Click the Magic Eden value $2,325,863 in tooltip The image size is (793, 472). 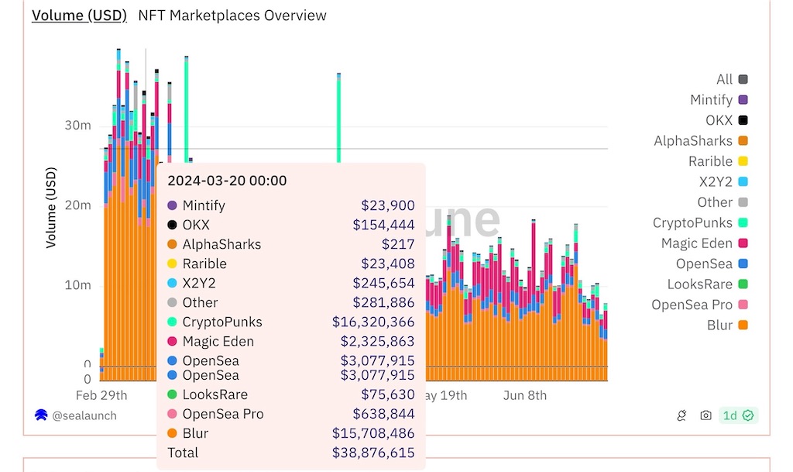pyautogui.click(x=377, y=342)
